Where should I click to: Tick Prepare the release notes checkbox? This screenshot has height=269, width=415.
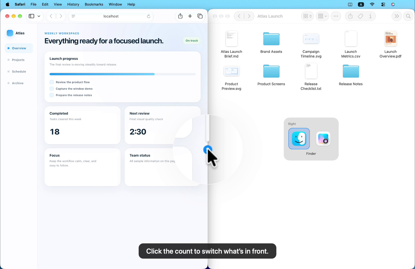(x=52, y=95)
